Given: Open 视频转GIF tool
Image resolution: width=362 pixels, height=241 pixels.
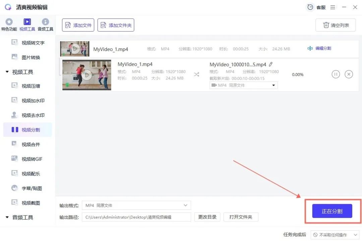Looking at the screenshot, I should [x=32, y=159].
